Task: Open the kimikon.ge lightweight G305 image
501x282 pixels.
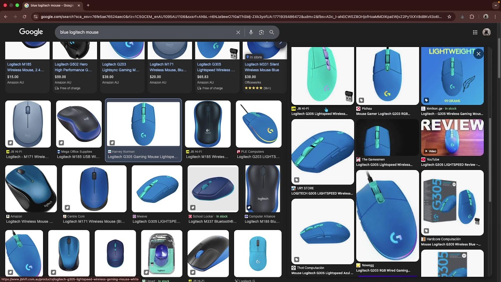Action: (452, 76)
